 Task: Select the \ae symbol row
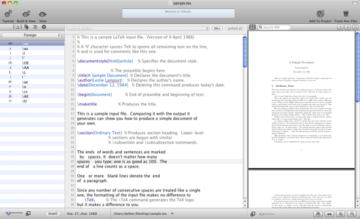point(32,82)
